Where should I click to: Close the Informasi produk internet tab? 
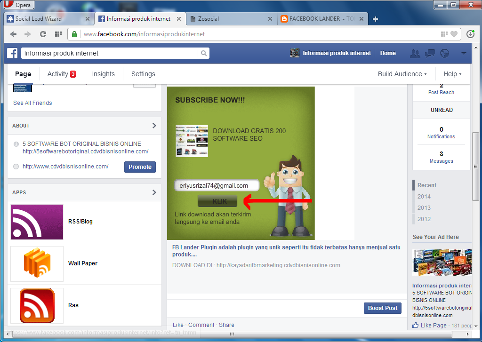(x=178, y=19)
